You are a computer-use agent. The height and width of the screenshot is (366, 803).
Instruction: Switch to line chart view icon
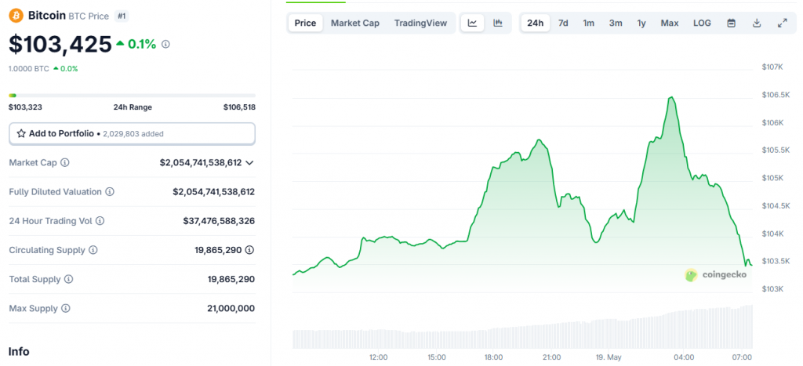[473, 23]
